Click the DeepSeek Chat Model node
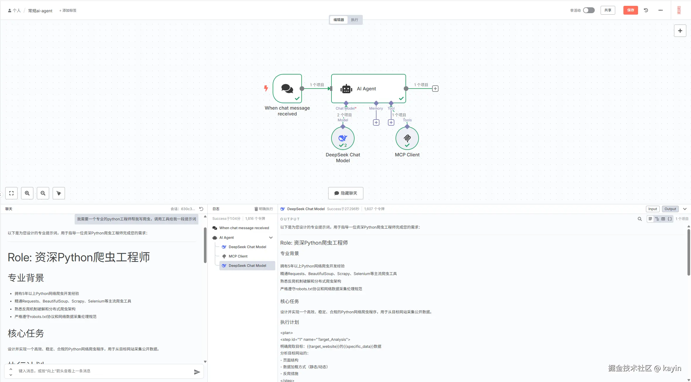691x382 pixels. 343,138
